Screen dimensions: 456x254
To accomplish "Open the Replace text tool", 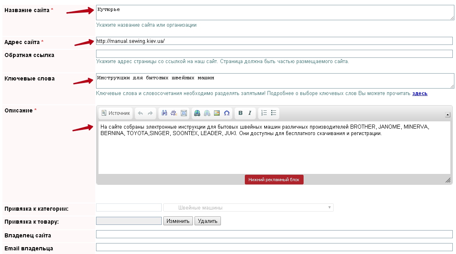I will pos(174,113).
